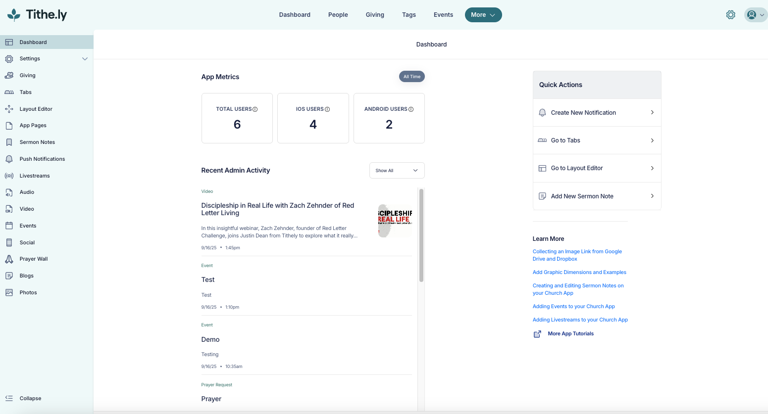Screen dimensions: 768x414
Task: Click the Giving hand icon in sidebar
Action: (x=9, y=76)
